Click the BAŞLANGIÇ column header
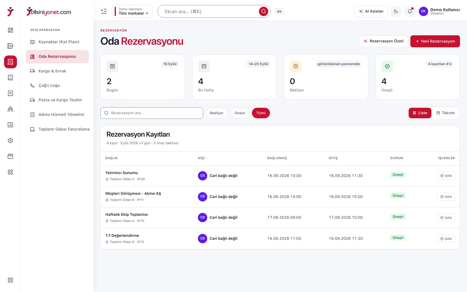Image resolution: width=467 pixels, height=292 pixels. click(x=277, y=158)
